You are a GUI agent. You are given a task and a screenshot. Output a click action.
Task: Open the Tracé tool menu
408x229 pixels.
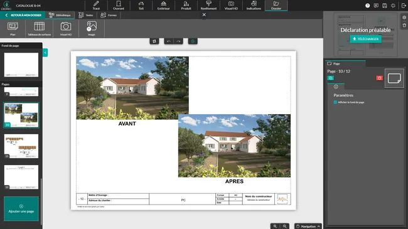[x=96, y=6]
